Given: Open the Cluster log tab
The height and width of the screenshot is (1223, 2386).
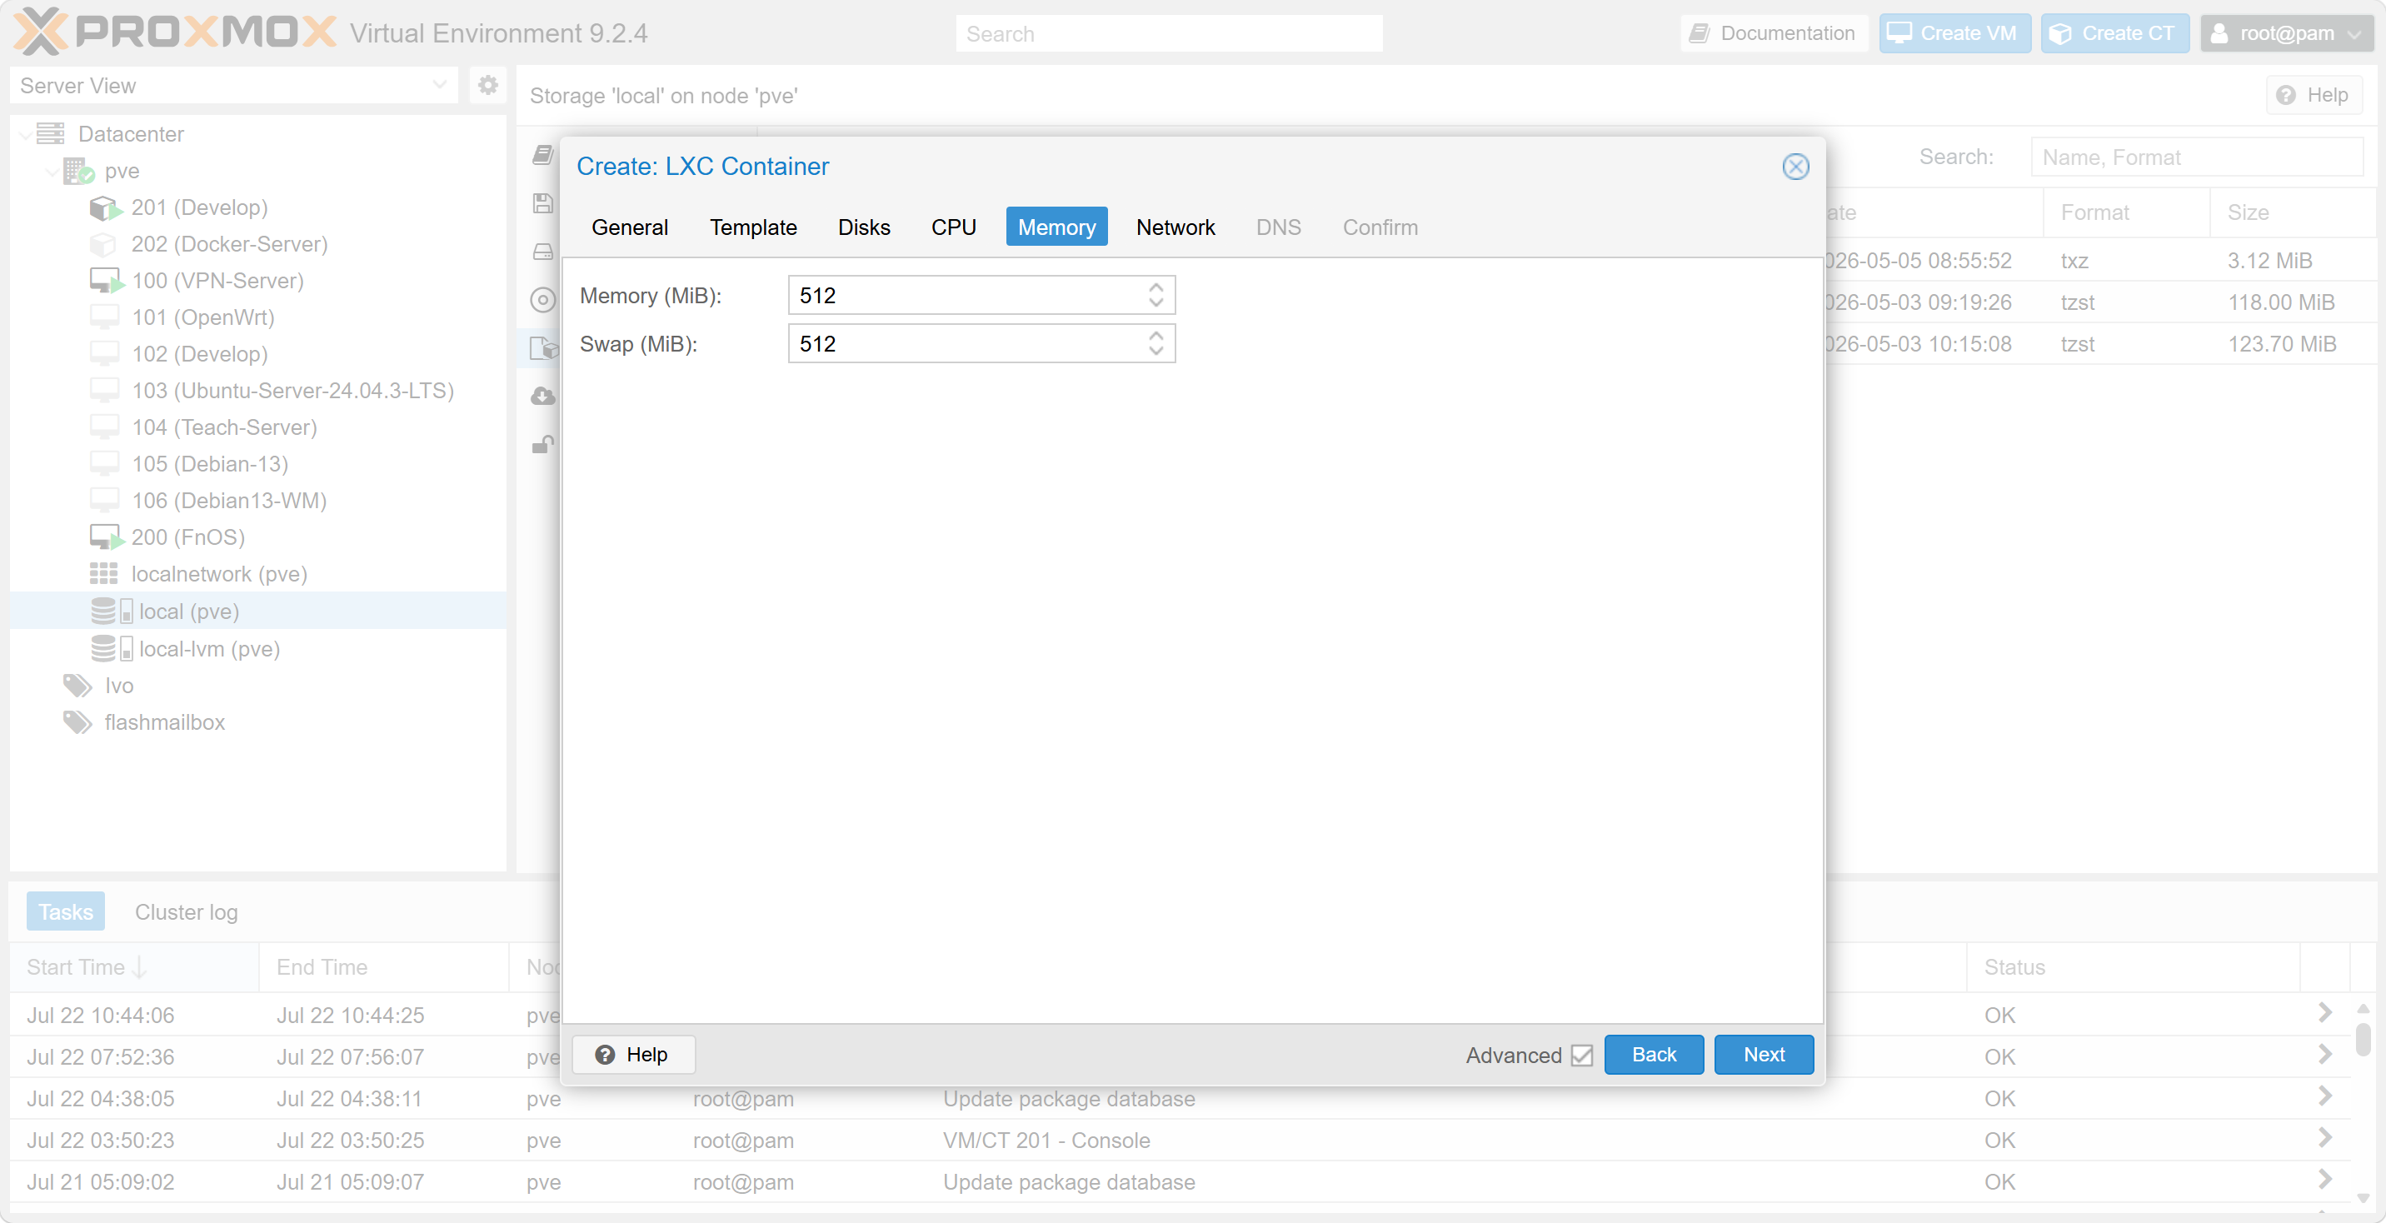Looking at the screenshot, I should pos(186,912).
